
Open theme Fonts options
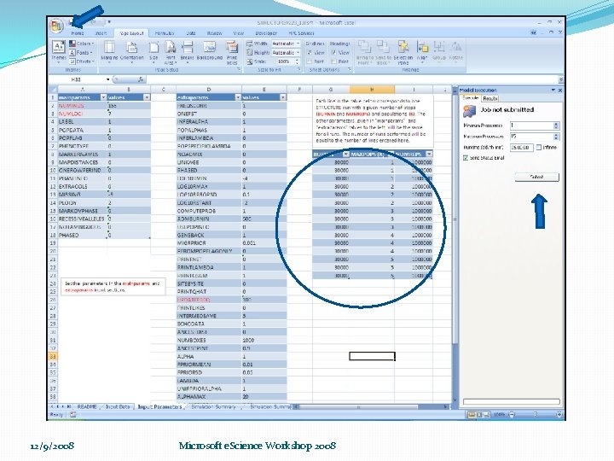tap(81, 53)
